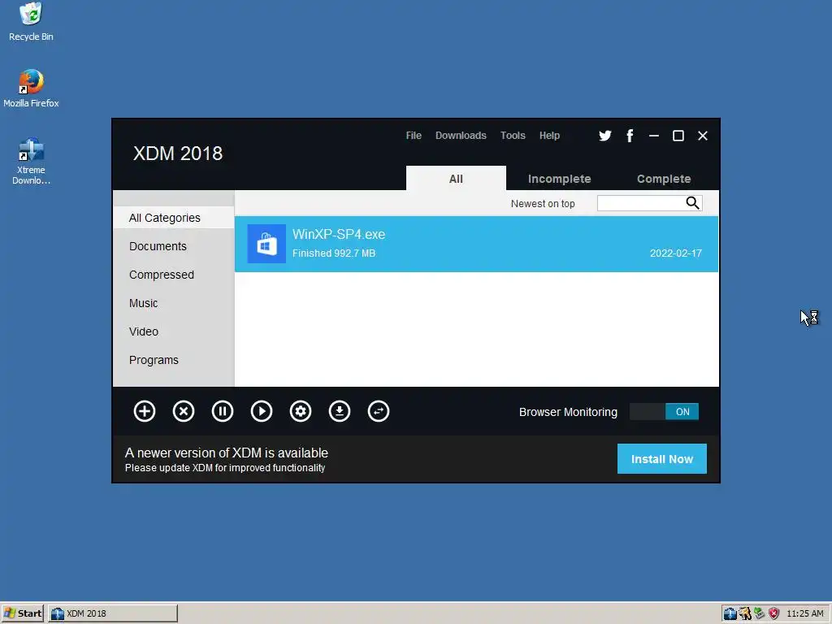Click the search magnifier icon

(x=692, y=202)
